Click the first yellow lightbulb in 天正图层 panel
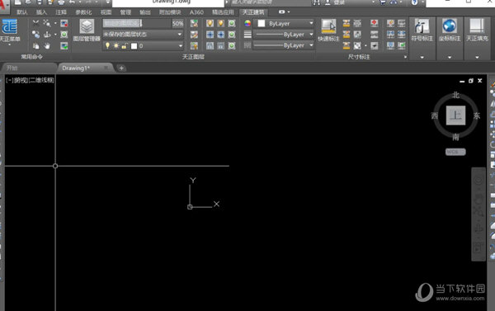 [210, 23]
